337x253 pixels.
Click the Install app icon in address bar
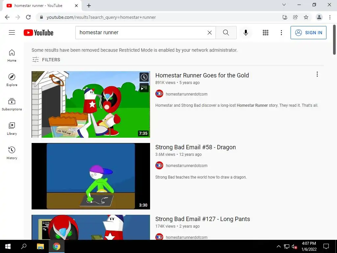[x=285, y=17]
